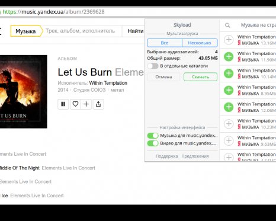The height and width of the screenshot is (221, 276).
Task: Open the 'Музыка' section tab
Action: [26, 31]
